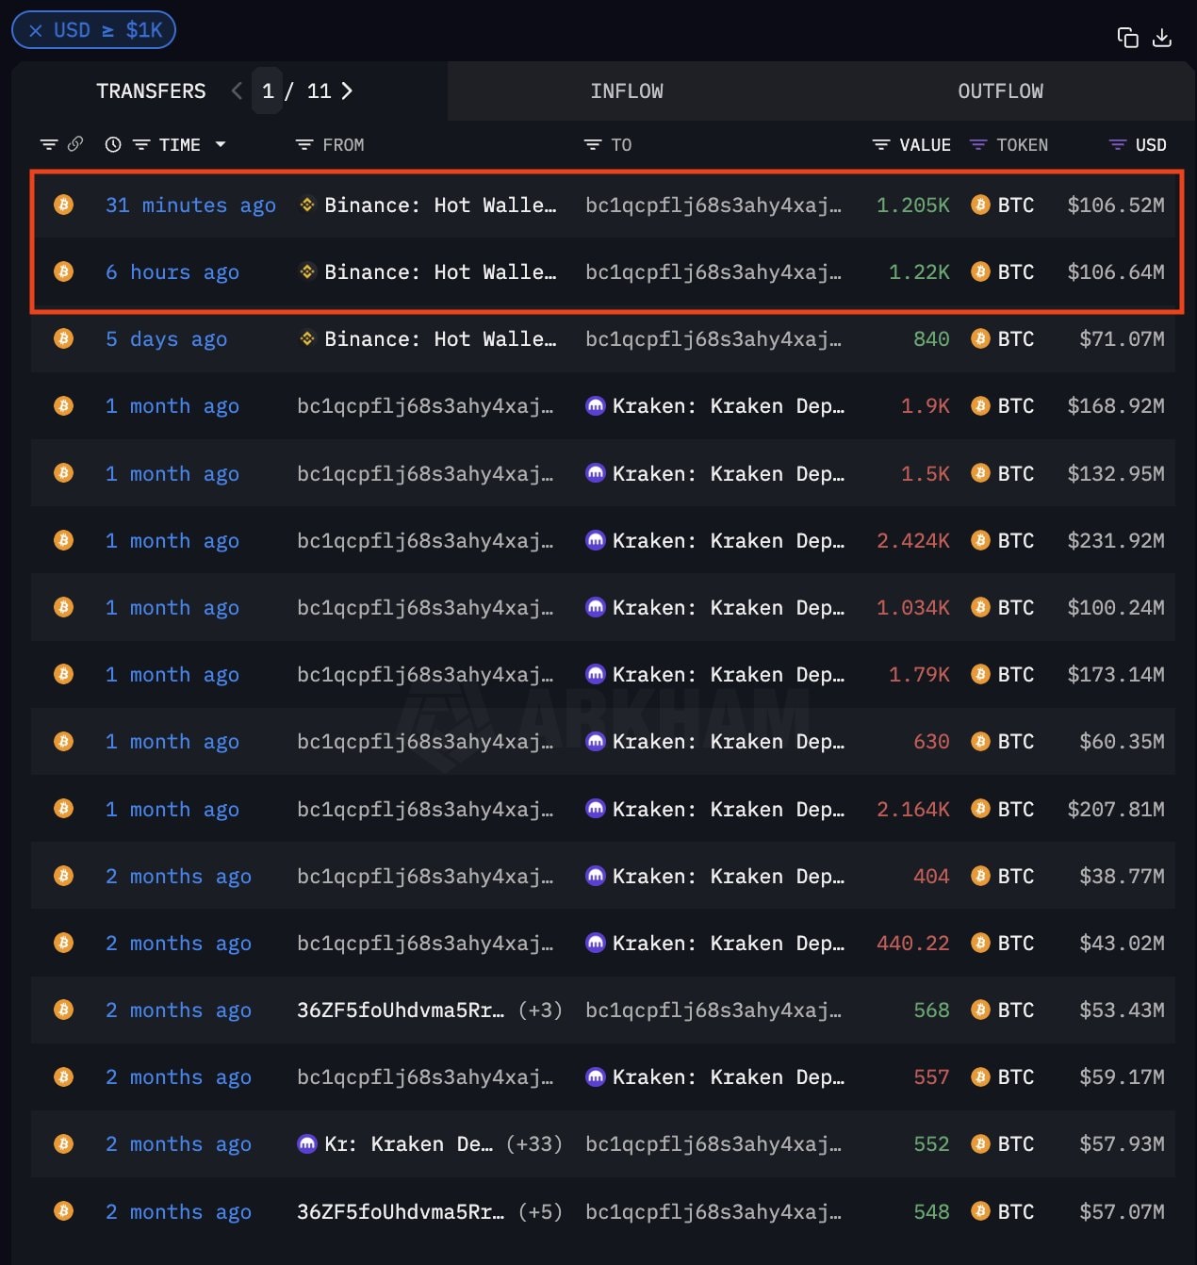Screen dimensions: 1197x1265
Task: Open the TIME sort dropdown caret
Action: click(221, 144)
